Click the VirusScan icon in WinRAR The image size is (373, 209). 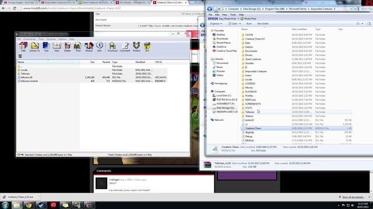point(112,46)
